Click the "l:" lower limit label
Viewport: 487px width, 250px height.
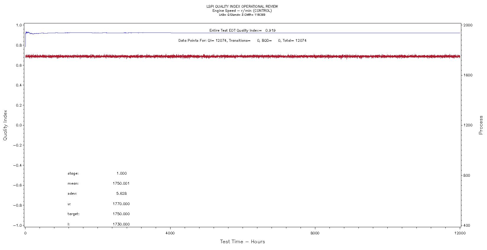[x=69, y=225]
